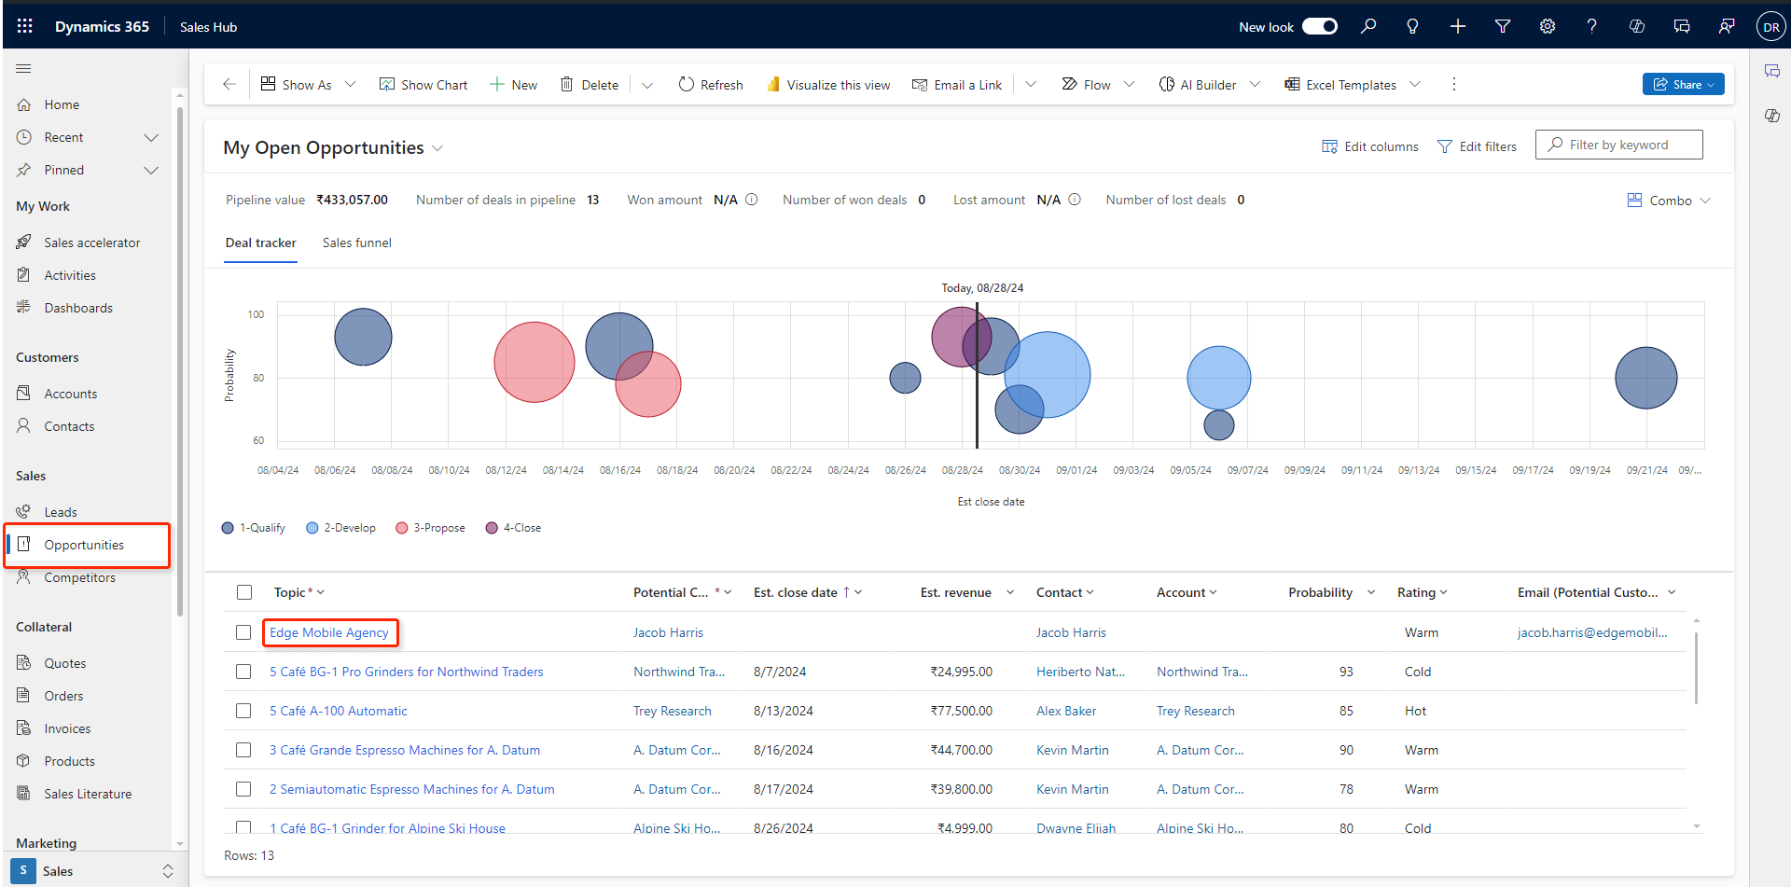Click the help question mark icon
The height and width of the screenshot is (887, 1791).
click(1591, 26)
